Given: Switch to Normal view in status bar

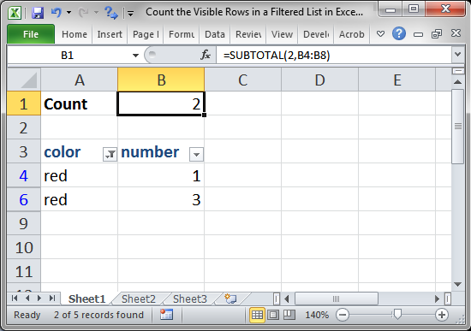Looking at the screenshot, I should click(257, 315).
